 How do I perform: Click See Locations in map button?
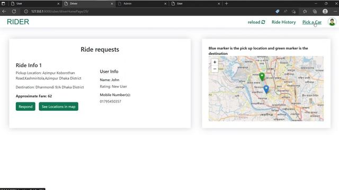pyautogui.click(x=58, y=107)
